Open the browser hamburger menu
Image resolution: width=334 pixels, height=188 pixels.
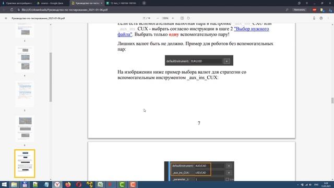(x=307, y=3)
